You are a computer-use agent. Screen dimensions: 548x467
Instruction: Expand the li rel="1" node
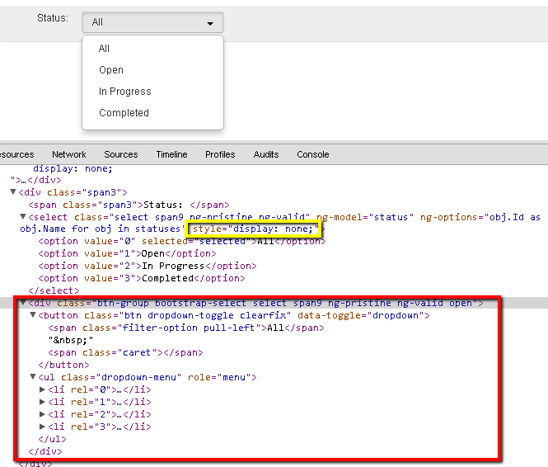click(42, 402)
